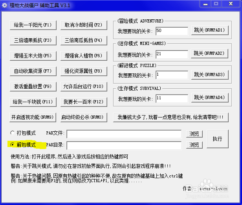Click 跳关 (NUMPAD4) survival button
Image resolution: width=242 pixels, height=205 pixels.
(x=210, y=98)
